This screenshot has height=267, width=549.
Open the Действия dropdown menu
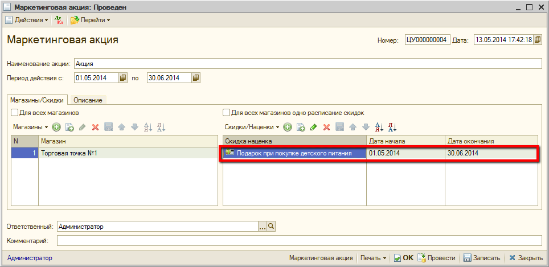(x=27, y=20)
